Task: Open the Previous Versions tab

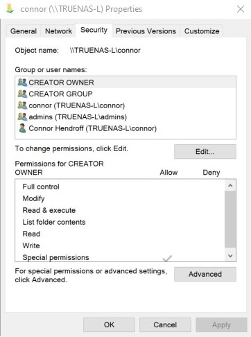Action: [x=146, y=31]
